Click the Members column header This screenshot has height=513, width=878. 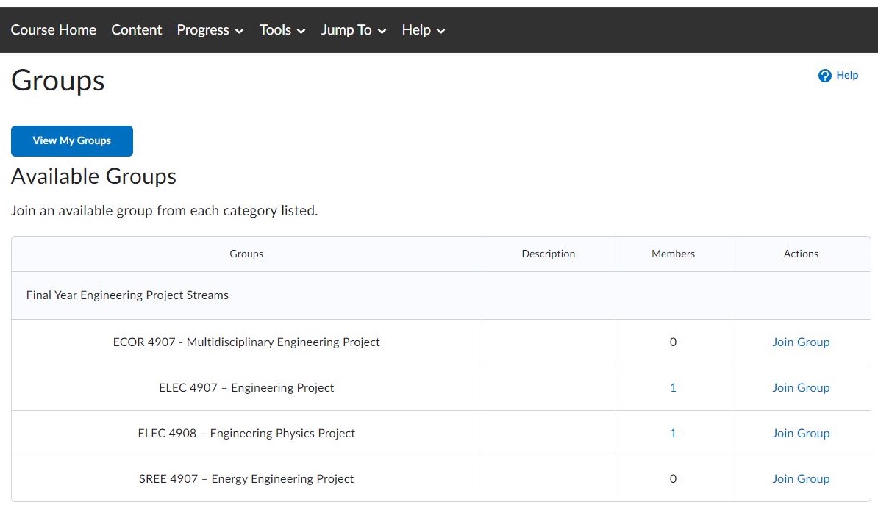(673, 254)
